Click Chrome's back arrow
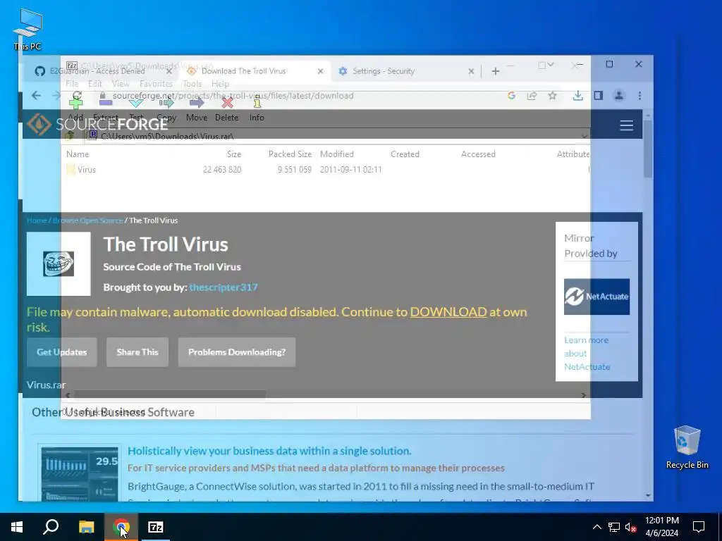 click(x=36, y=96)
